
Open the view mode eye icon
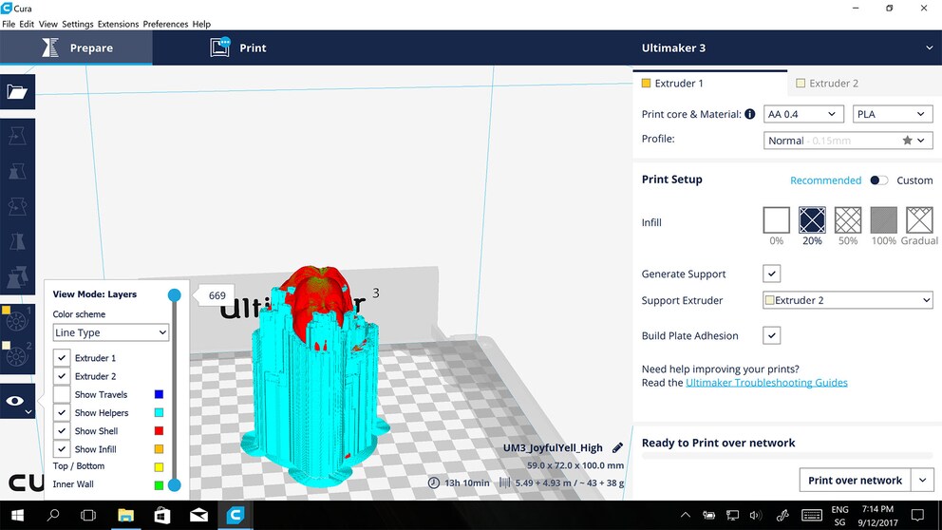[x=17, y=401]
